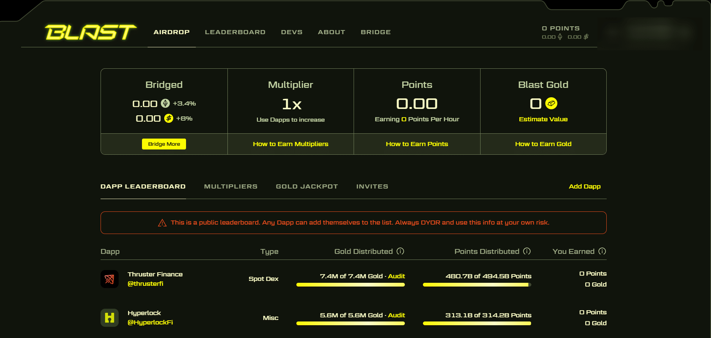Click the @HyperlockFi handle
The width and height of the screenshot is (711, 338).
[x=151, y=322]
